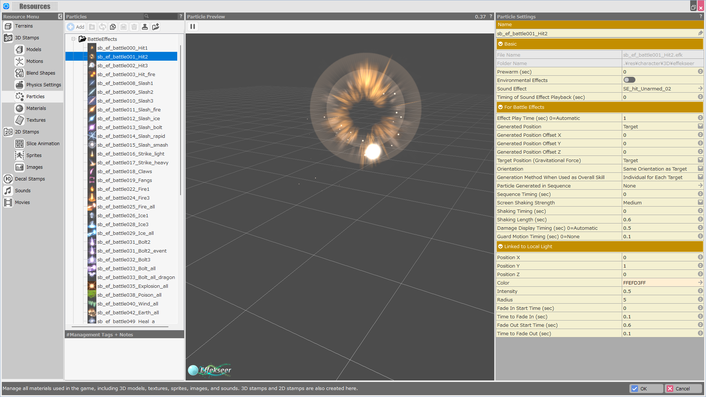Image resolution: width=706 pixels, height=397 pixels.
Task: Click the stamp icon in Particles toolbar
Action: point(145,27)
